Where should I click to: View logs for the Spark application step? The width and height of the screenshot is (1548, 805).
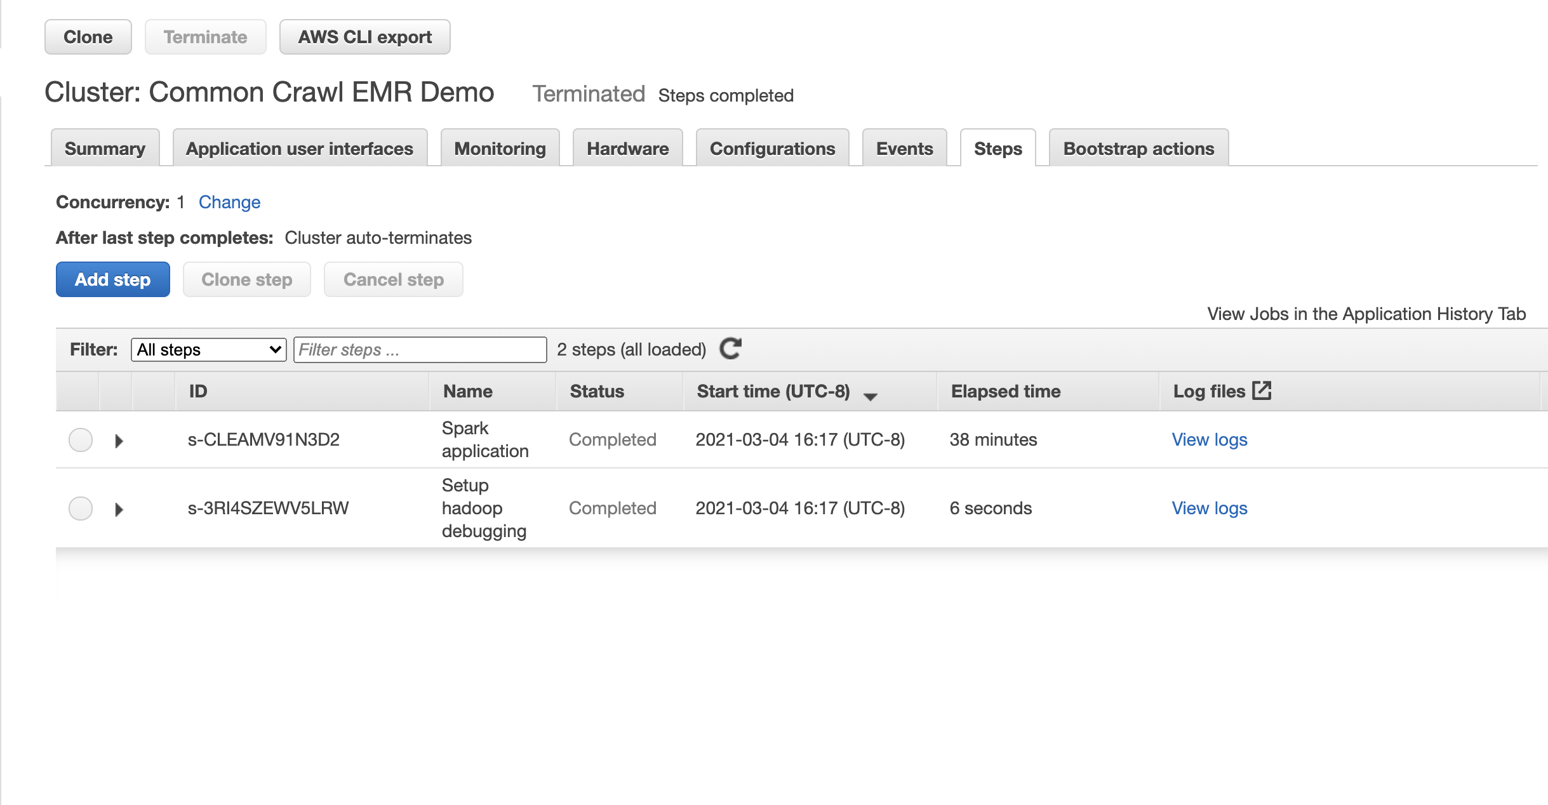coord(1209,439)
